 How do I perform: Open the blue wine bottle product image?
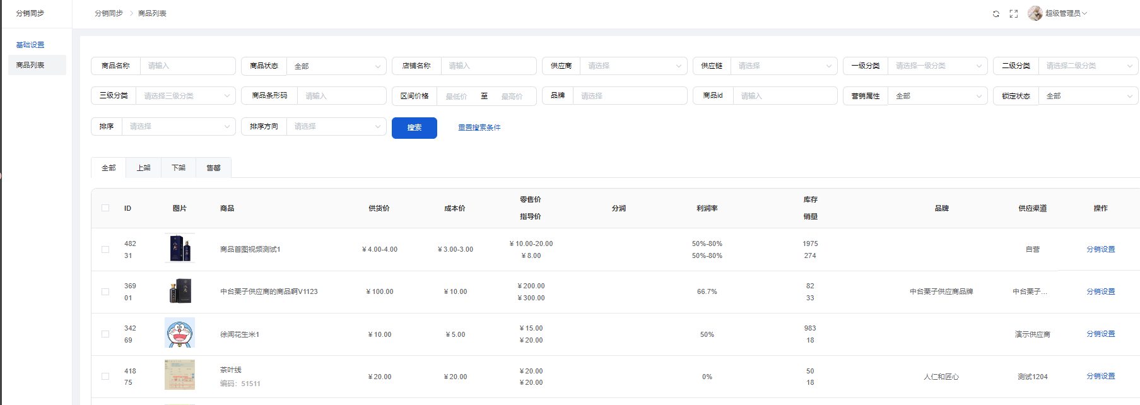[180, 249]
